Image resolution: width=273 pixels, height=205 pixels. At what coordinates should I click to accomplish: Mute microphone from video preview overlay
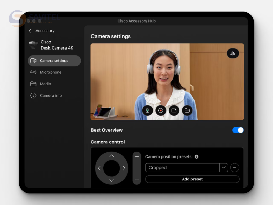147,110
